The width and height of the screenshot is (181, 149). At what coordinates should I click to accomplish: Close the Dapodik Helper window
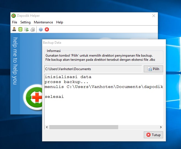tap(154, 16)
